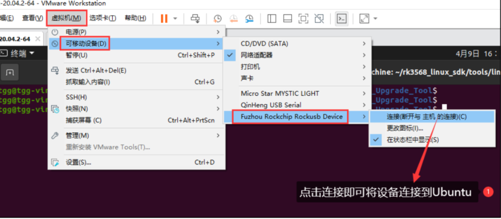Click the take snapshot clock icon
This screenshot has width=501, height=219.
click(x=217, y=19)
